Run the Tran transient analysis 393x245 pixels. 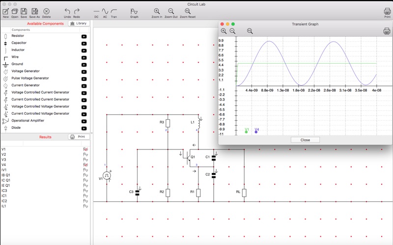[x=114, y=11]
